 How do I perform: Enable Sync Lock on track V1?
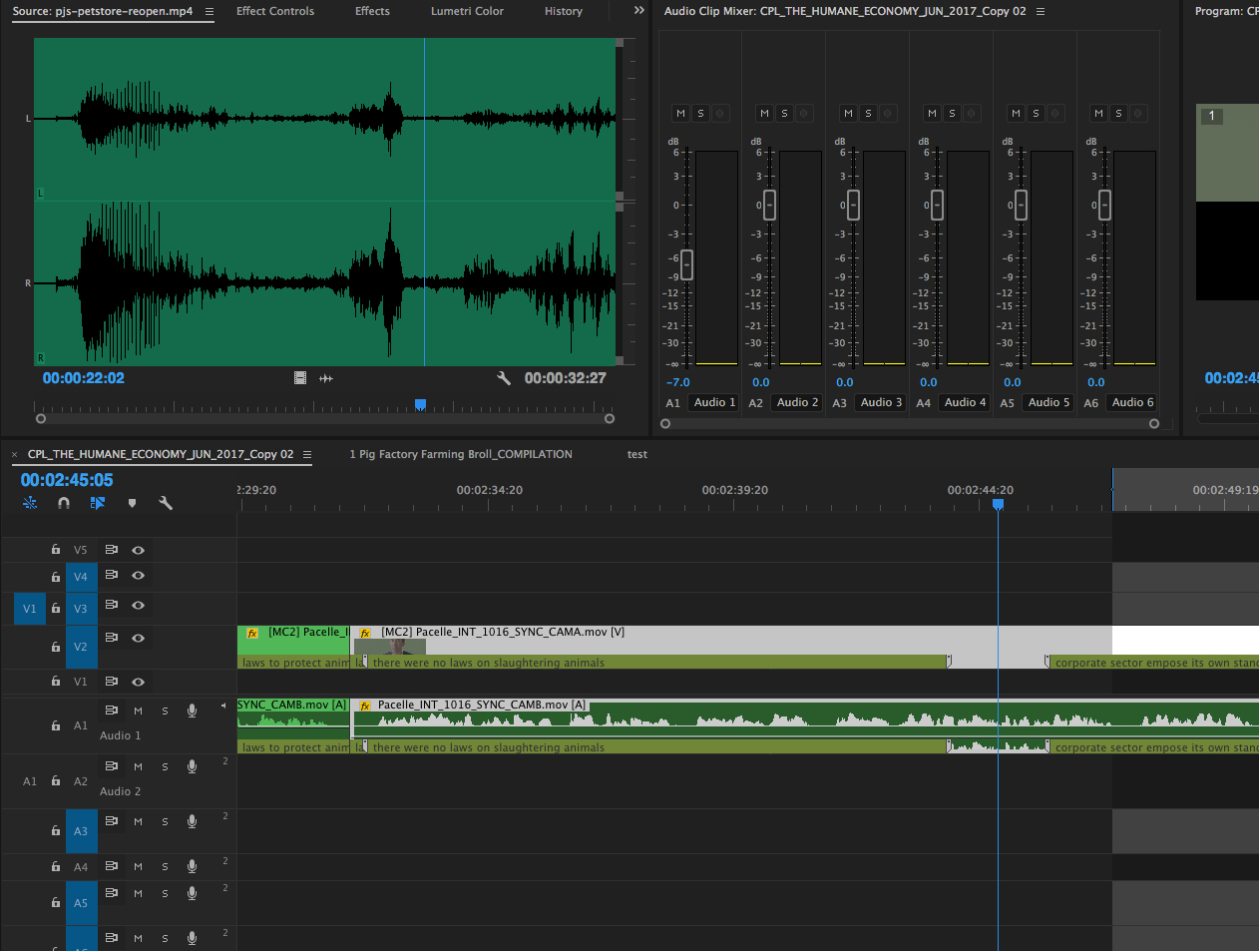point(111,682)
